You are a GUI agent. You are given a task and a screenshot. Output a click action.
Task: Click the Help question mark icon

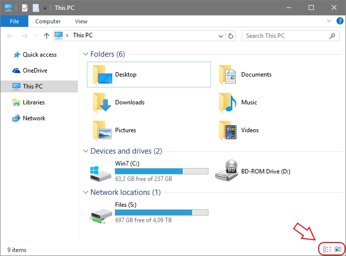pos(340,21)
